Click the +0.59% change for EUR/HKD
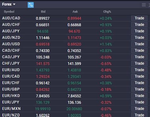Image resolution: width=150 pixels, height=117 pixels. pos(106,96)
